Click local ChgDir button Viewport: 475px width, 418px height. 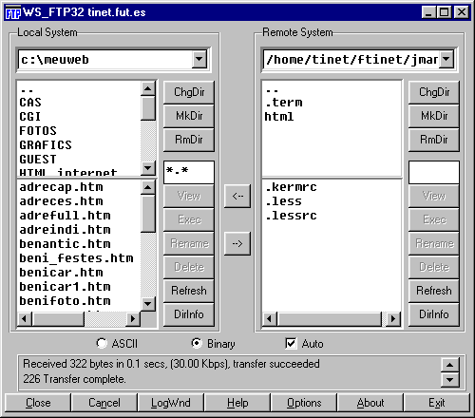click(x=189, y=92)
